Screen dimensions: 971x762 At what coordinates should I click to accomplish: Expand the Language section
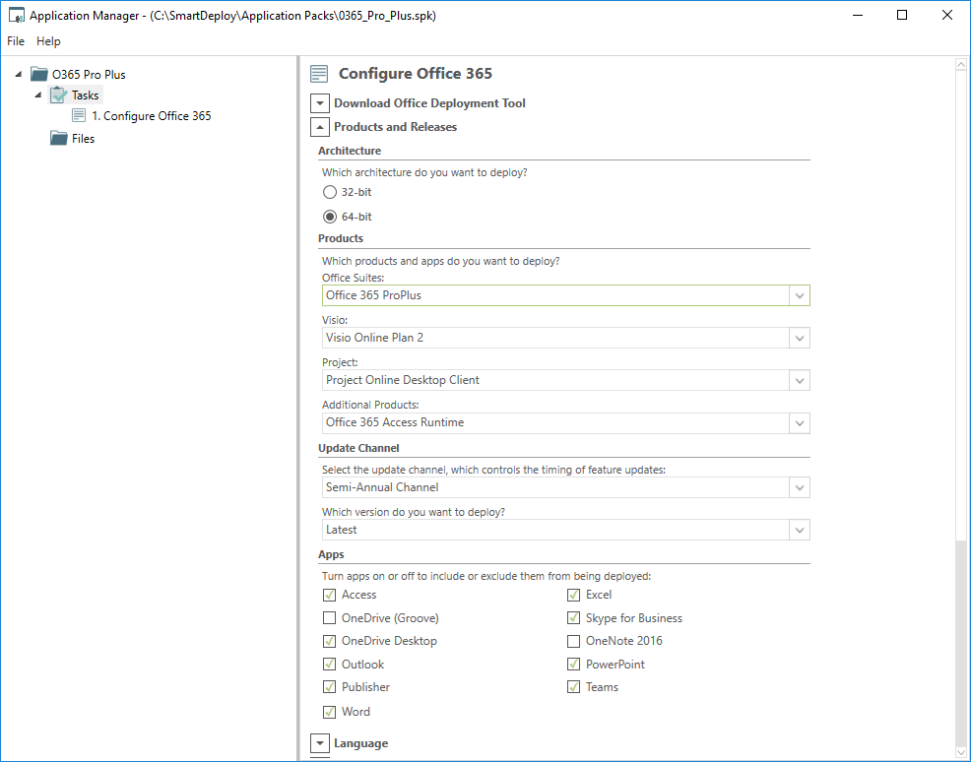pos(320,743)
